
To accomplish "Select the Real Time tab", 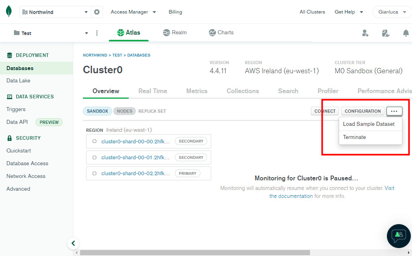I will tap(153, 91).
